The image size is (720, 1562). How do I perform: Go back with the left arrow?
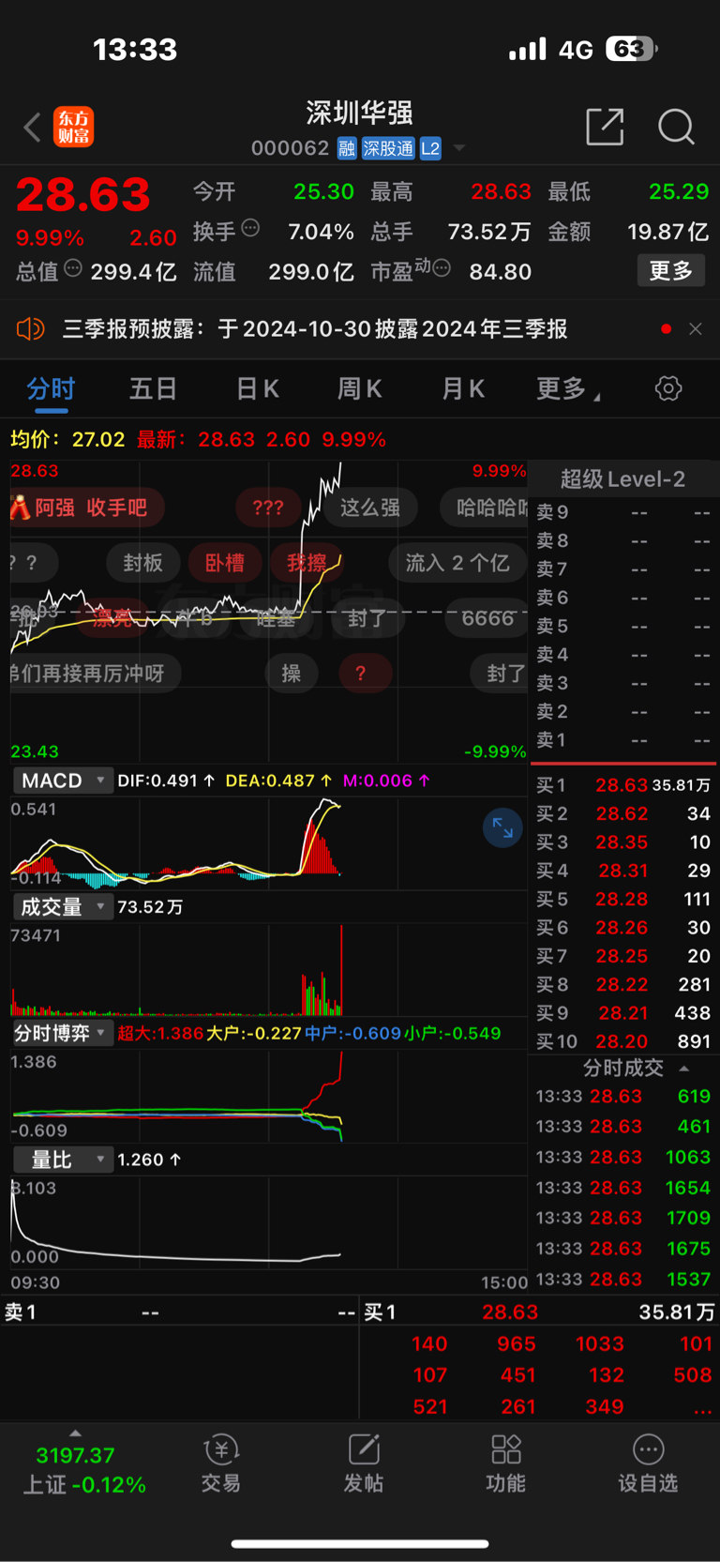point(33,127)
